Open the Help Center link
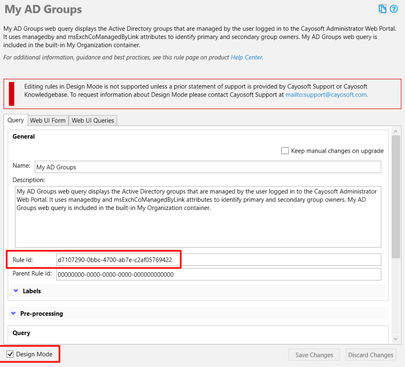Screen dimensions: 405x367 [x=247, y=57]
